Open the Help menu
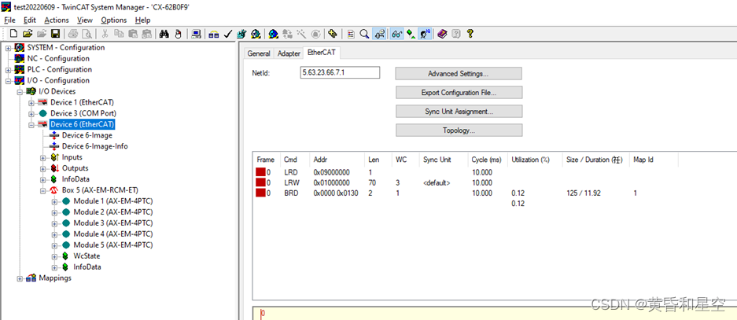737x320 pixels. coord(142,20)
